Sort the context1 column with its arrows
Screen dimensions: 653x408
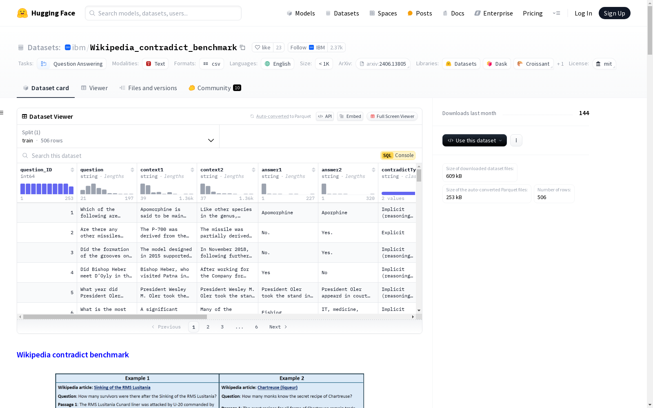pyautogui.click(x=192, y=170)
